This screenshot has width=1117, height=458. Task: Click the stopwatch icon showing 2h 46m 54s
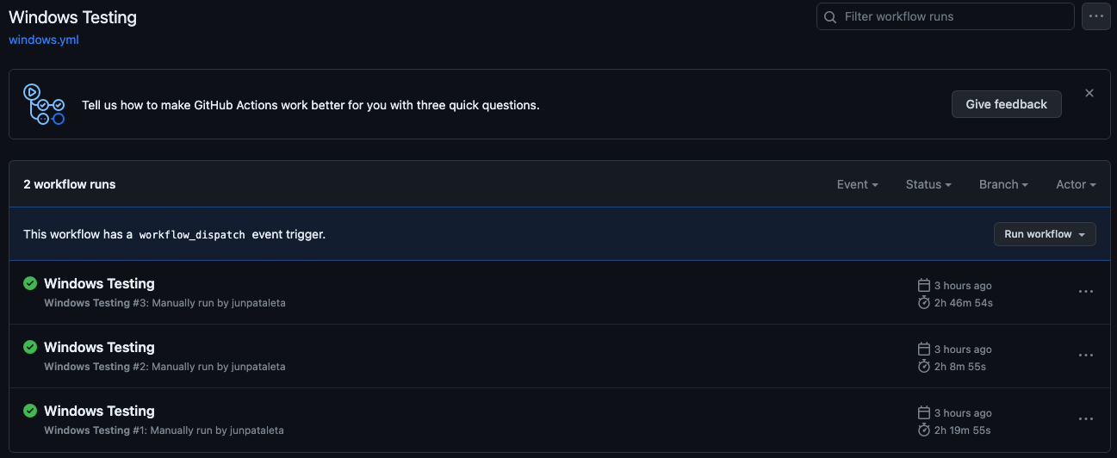[x=924, y=303]
